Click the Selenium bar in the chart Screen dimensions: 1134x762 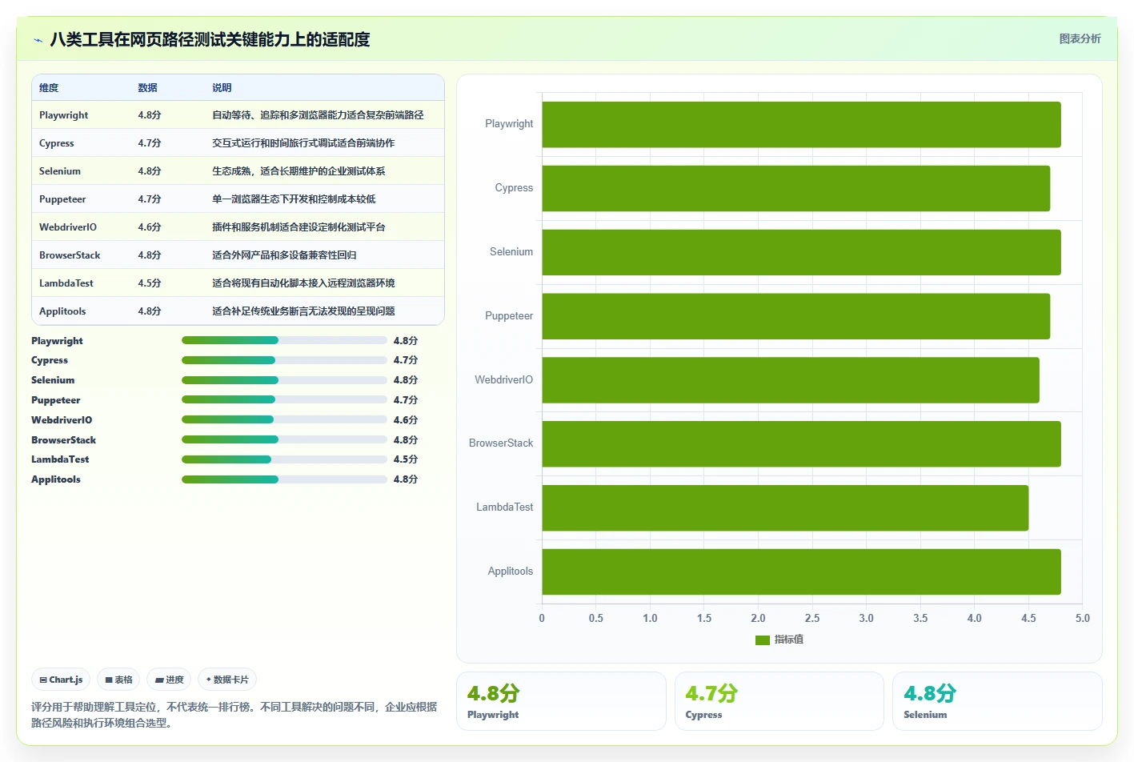tap(801, 252)
